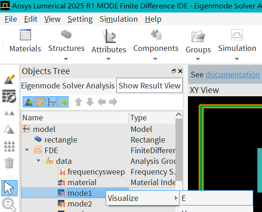Open the Simulation menu
Viewport: 262px width, 212px height.
(x=119, y=19)
